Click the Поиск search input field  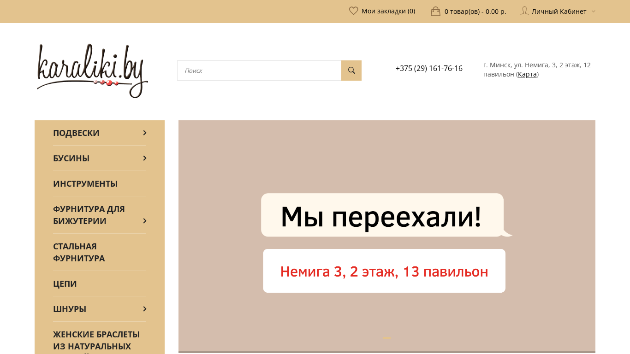point(259,71)
